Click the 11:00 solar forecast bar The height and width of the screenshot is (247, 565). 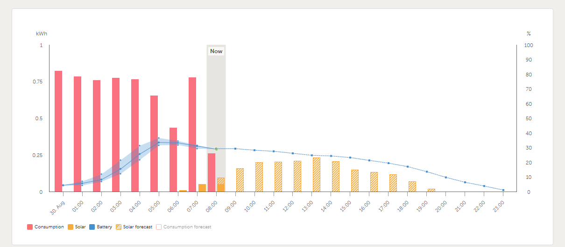(x=278, y=177)
